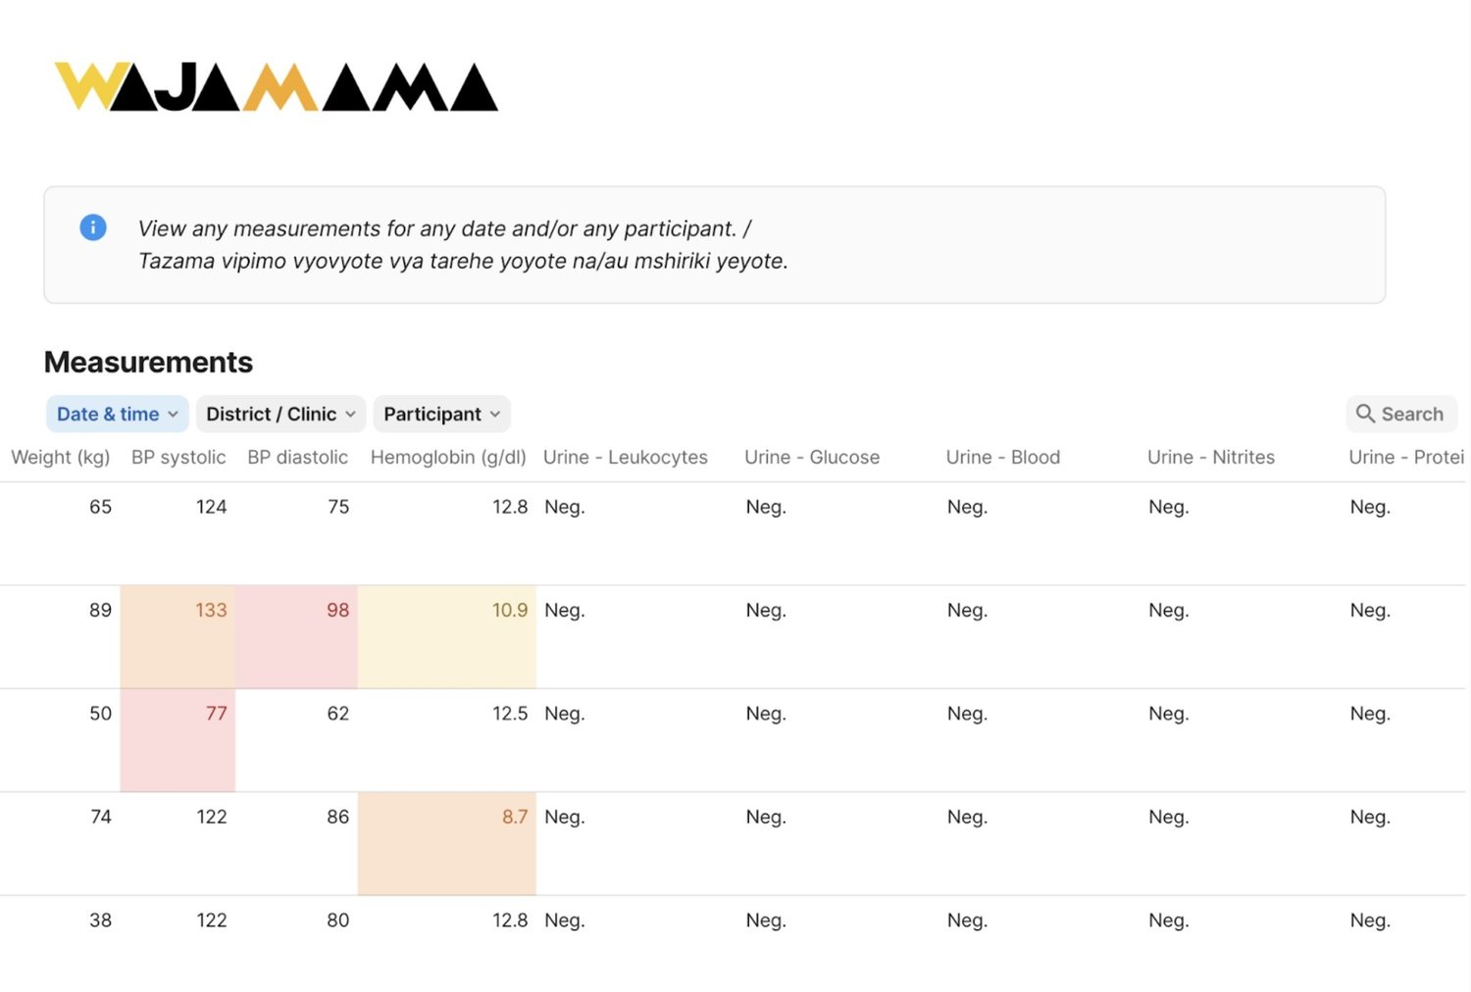Viewport: 1471px width, 992px height.
Task: Click the blue info icon in banner
Action: [93, 227]
